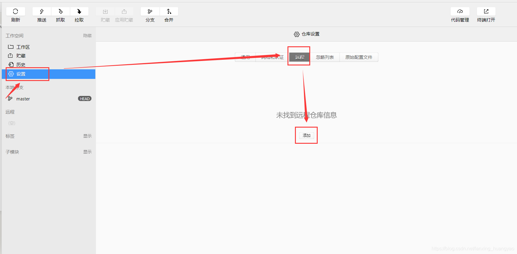The height and width of the screenshot is (254, 517).
Task: Switch to the 网络和认证 tab
Action: (272, 57)
